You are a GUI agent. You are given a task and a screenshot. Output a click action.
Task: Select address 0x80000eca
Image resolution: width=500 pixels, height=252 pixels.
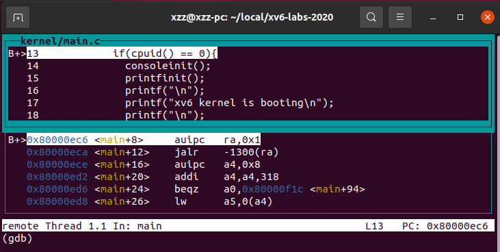click(57, 152)
